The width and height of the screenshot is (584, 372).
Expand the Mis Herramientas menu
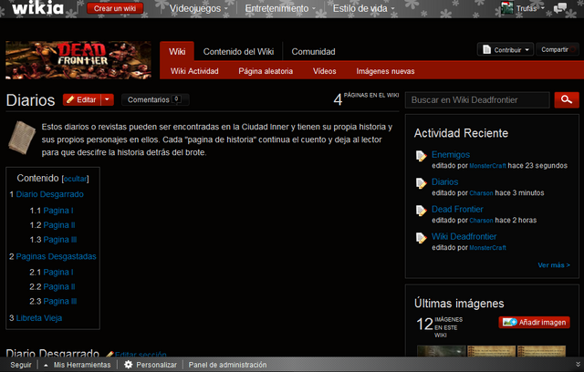point(78,365)
